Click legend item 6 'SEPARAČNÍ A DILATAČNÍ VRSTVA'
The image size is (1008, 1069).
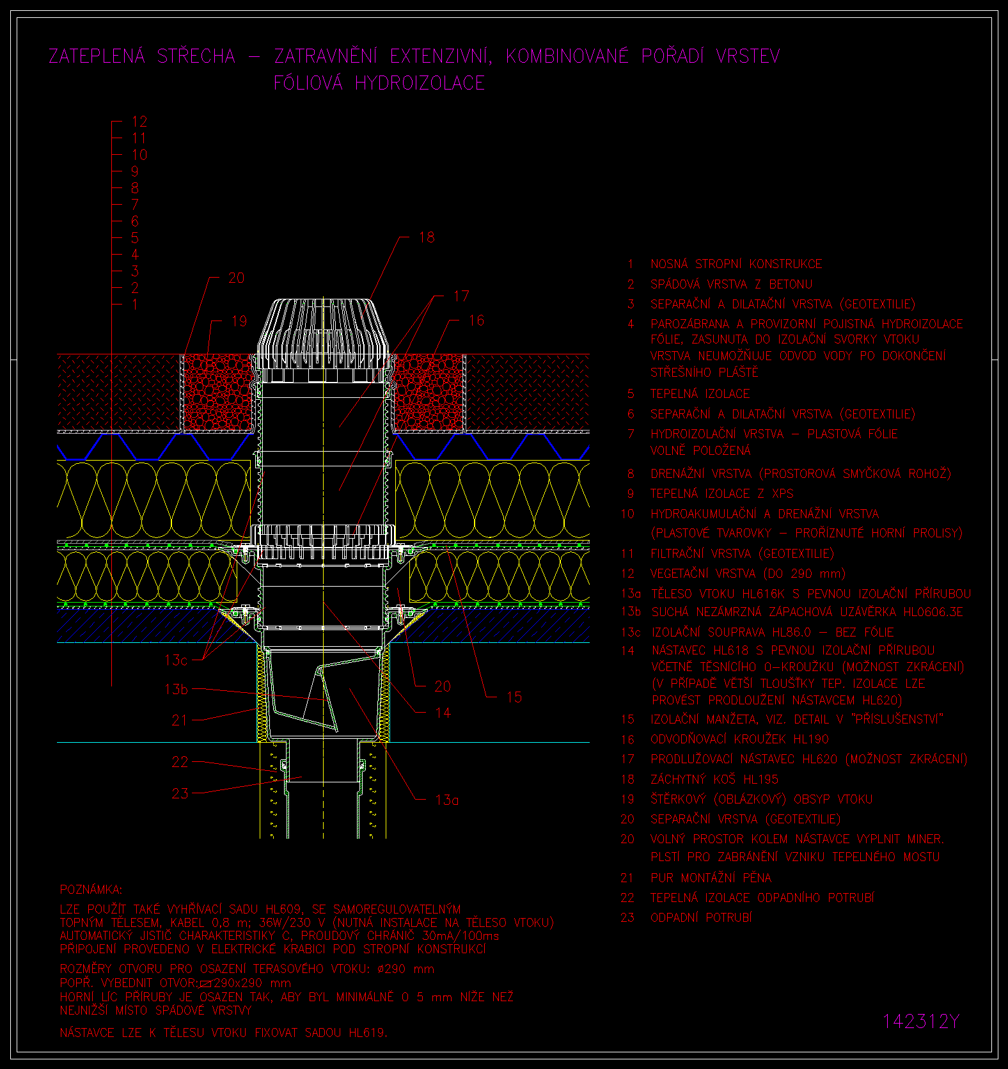click(783, 414)
